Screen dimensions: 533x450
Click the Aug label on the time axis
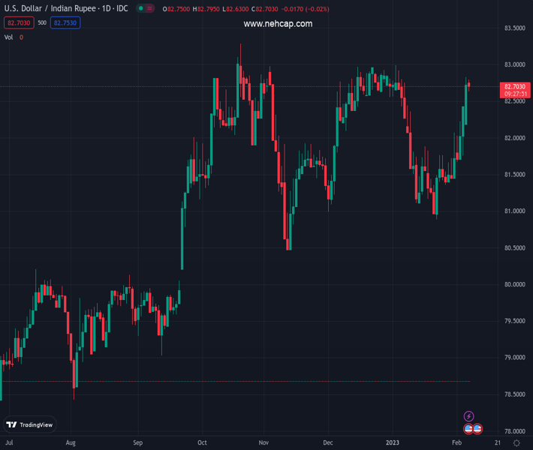click(x=71, y=443)
